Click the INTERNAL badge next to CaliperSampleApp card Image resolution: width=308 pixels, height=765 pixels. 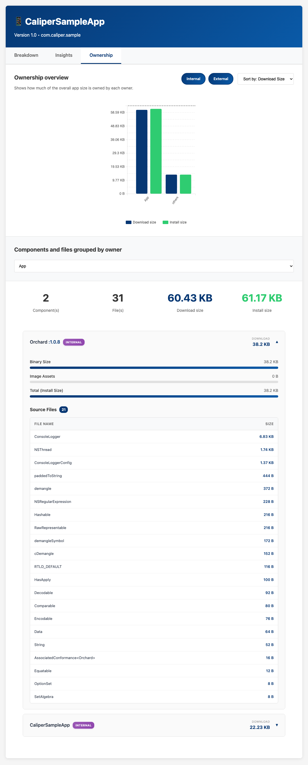tap(83, 725)
